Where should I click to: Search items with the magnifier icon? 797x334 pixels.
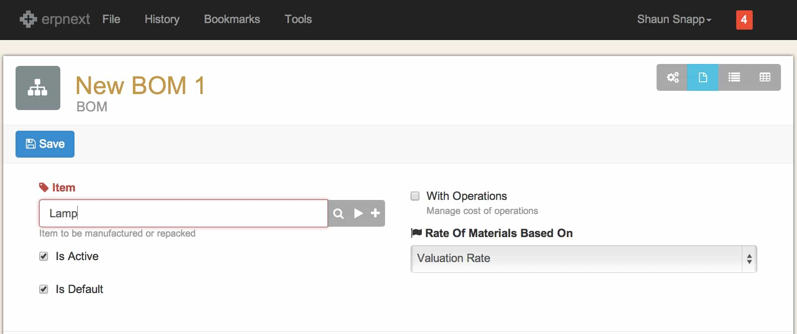click(x=338, y=214)
